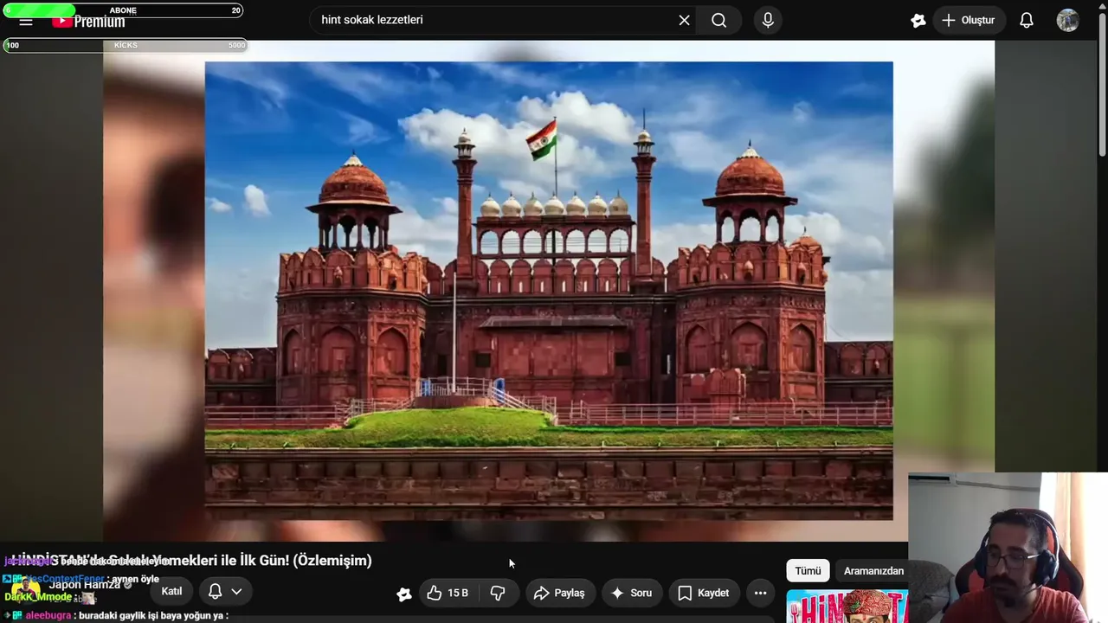1108x623 pixels.
Task: Open the three-dot more actions menu
Action: [760, 593]
